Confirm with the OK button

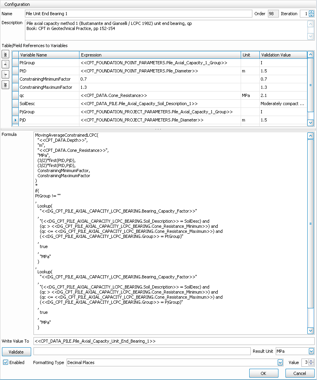(x=264, y=373)
